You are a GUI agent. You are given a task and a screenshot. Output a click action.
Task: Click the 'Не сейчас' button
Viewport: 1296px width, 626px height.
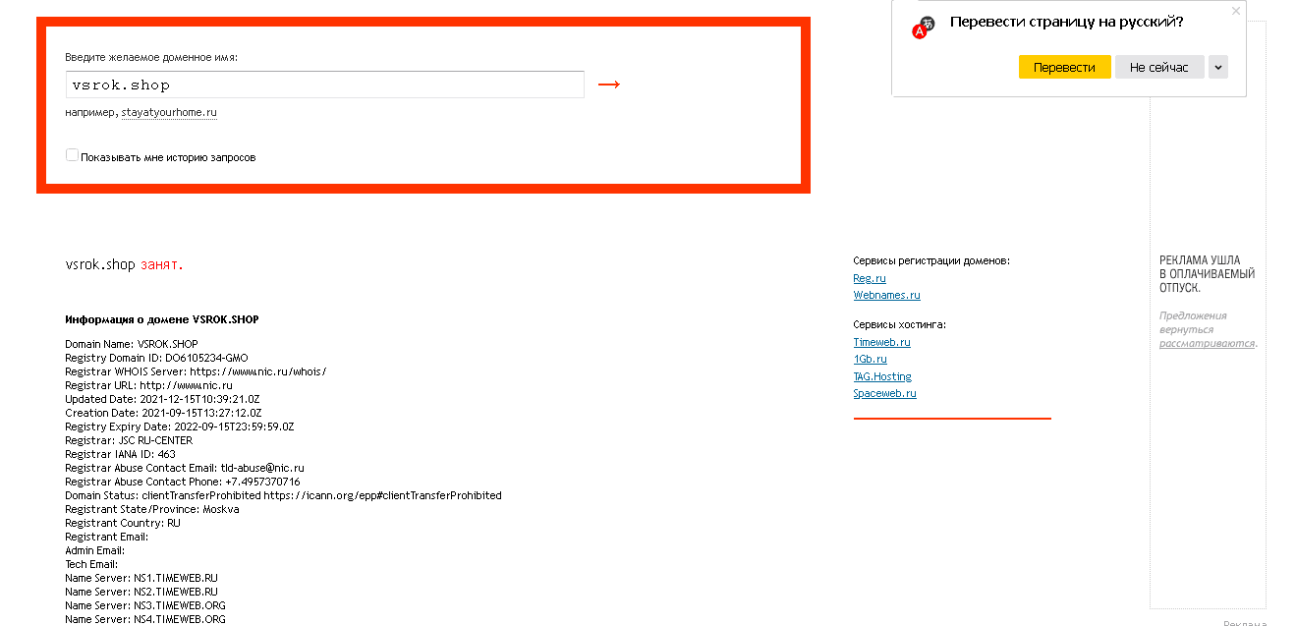tap(1158, 67)
